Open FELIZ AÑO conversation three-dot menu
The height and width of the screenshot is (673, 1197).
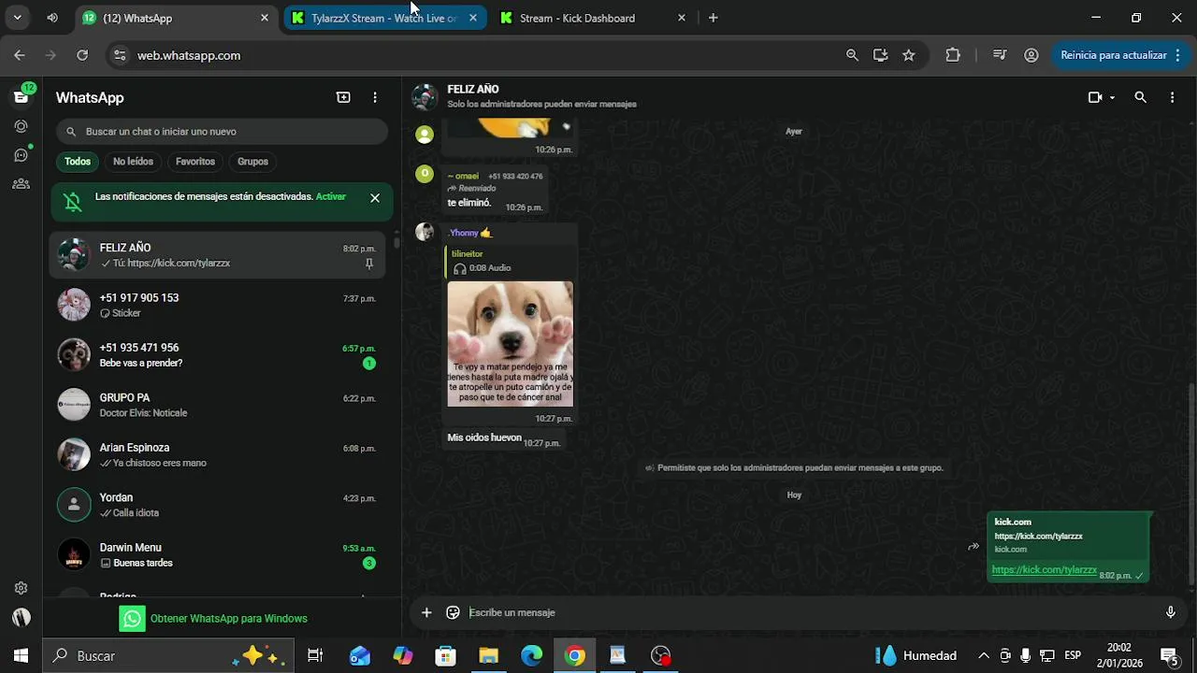1172,97
